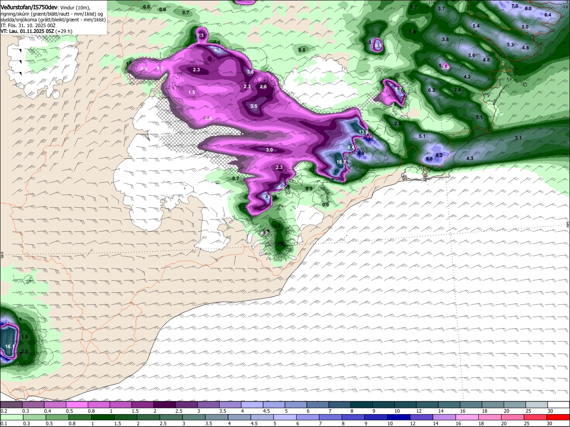Click the rigning/skúrir legend description line

click(x=52, y=14)
